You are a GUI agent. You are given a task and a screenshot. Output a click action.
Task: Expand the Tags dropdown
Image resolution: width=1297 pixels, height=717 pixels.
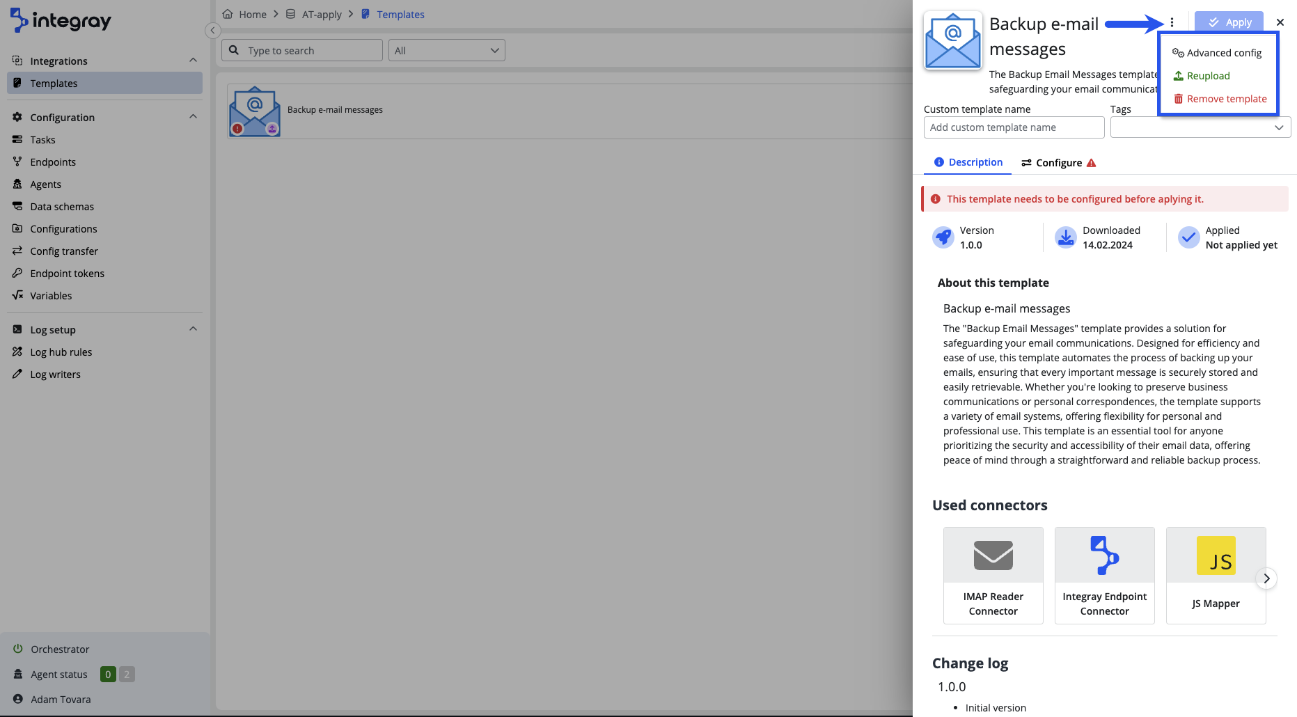pyautogui.click(x=1200, y=127)
